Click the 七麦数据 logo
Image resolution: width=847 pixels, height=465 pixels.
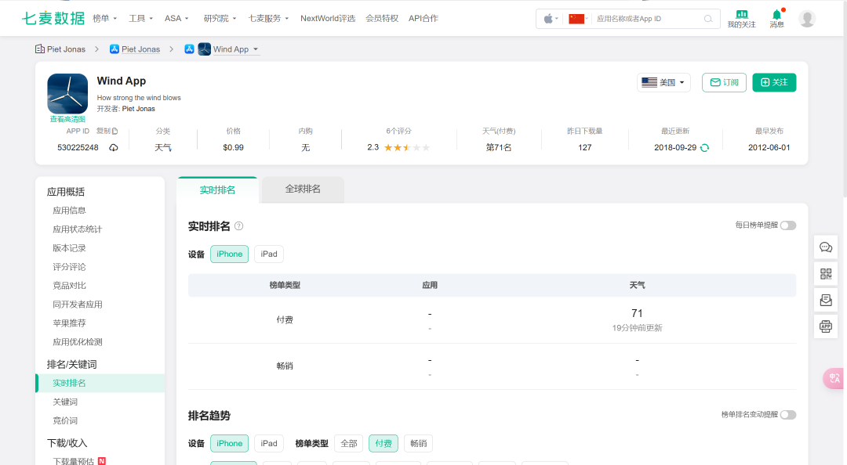tap(53, 18)
